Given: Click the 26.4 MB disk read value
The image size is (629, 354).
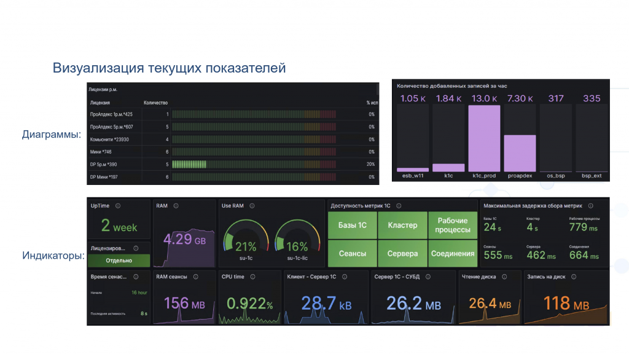Looking at the screenshot, I should click(x=490, y=304).
